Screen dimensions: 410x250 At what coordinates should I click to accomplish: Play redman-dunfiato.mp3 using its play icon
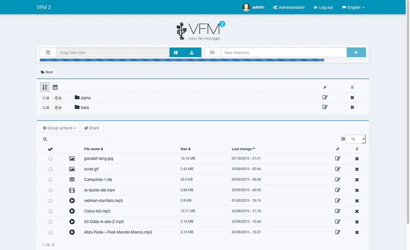coord(72,201)
